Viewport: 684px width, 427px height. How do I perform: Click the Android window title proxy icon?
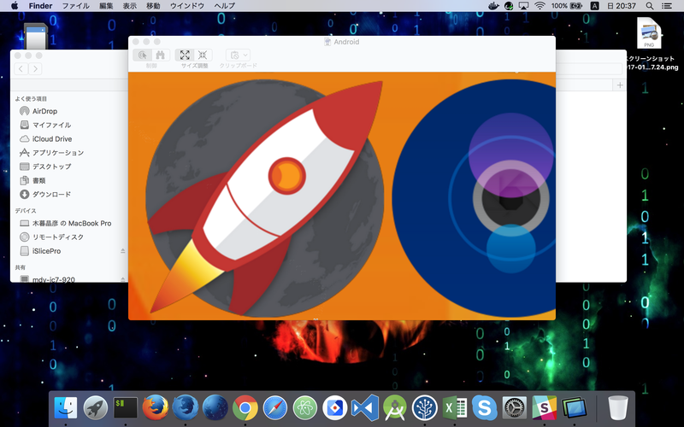point(327,42)
